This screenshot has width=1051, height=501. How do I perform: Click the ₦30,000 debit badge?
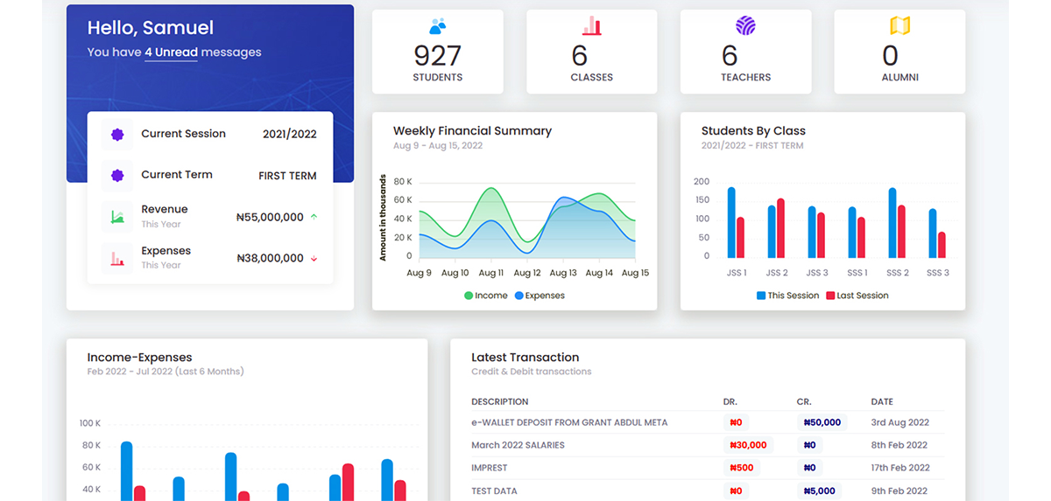[x=748, y=445]
